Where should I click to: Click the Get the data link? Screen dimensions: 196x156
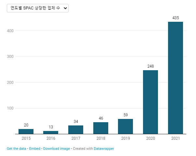click(x=16, y=149)
